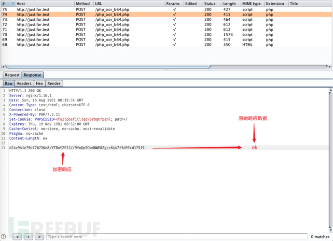
Task: Open the Render view tab
Action: point(54,83)
